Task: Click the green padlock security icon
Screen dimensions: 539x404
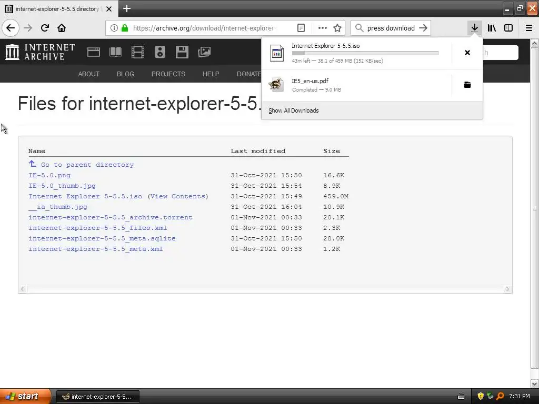Action: 125,28
